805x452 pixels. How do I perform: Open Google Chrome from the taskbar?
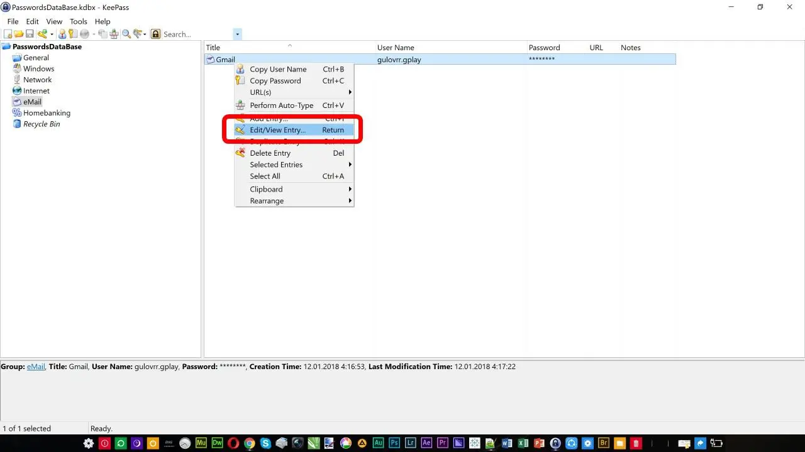[x=250, y=443]
